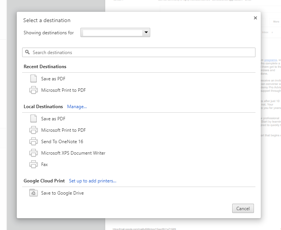Screen dimensions: 281x230
Task: Type in the Search destinations field
Action: (141, 53)
